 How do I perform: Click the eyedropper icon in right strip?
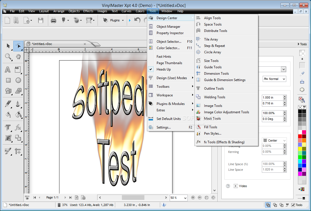302,74
